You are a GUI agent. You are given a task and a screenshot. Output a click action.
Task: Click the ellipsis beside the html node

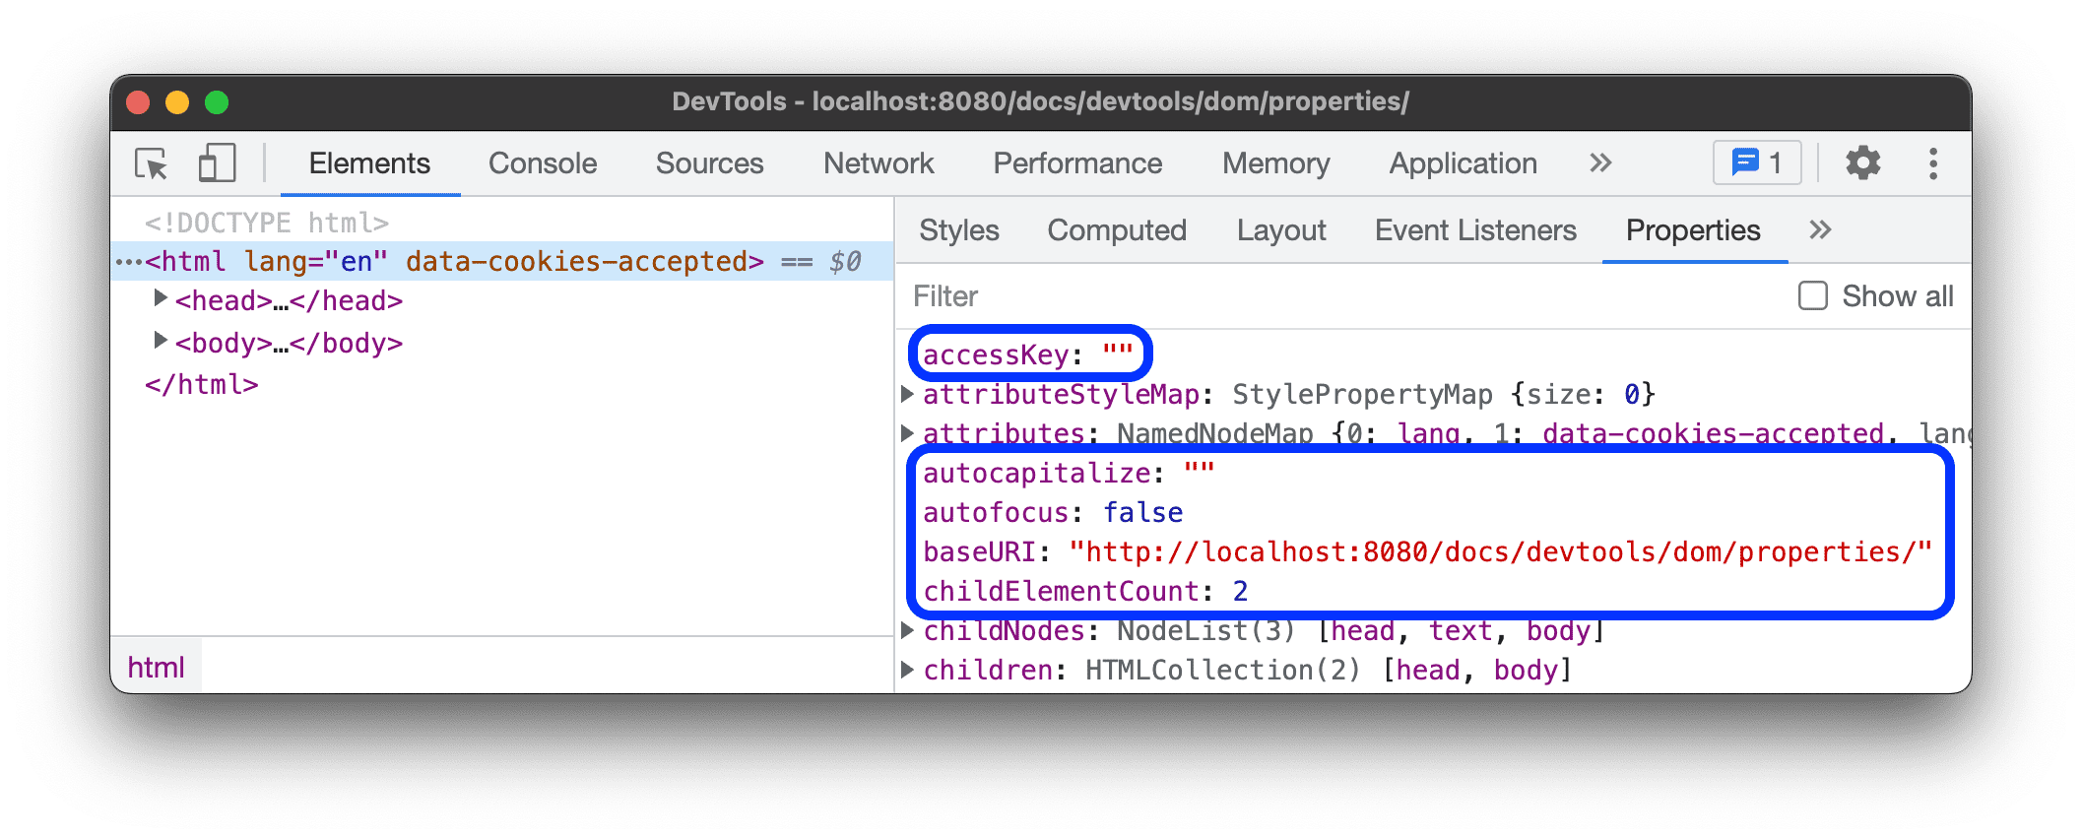[129, 262]
